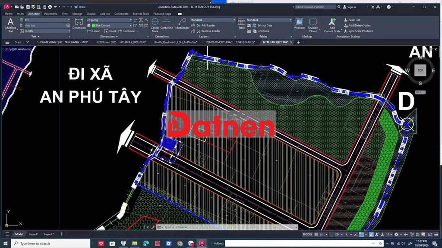Viewport: 442px width, 248px height.
Task: Insert a Center Mark
Action: click(x=155, y=25)
